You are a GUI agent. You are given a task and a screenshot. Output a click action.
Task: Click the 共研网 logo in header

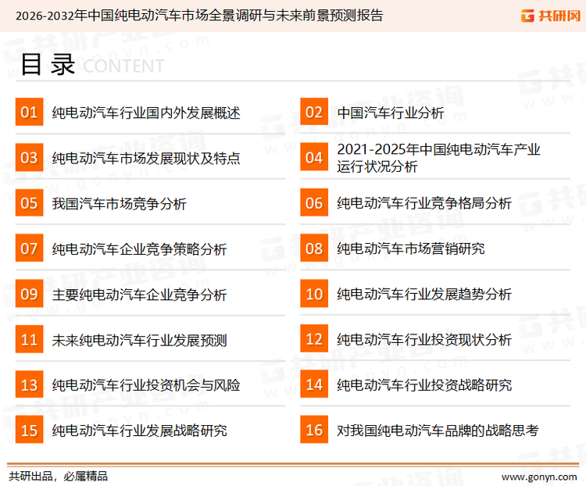point(551,16)
